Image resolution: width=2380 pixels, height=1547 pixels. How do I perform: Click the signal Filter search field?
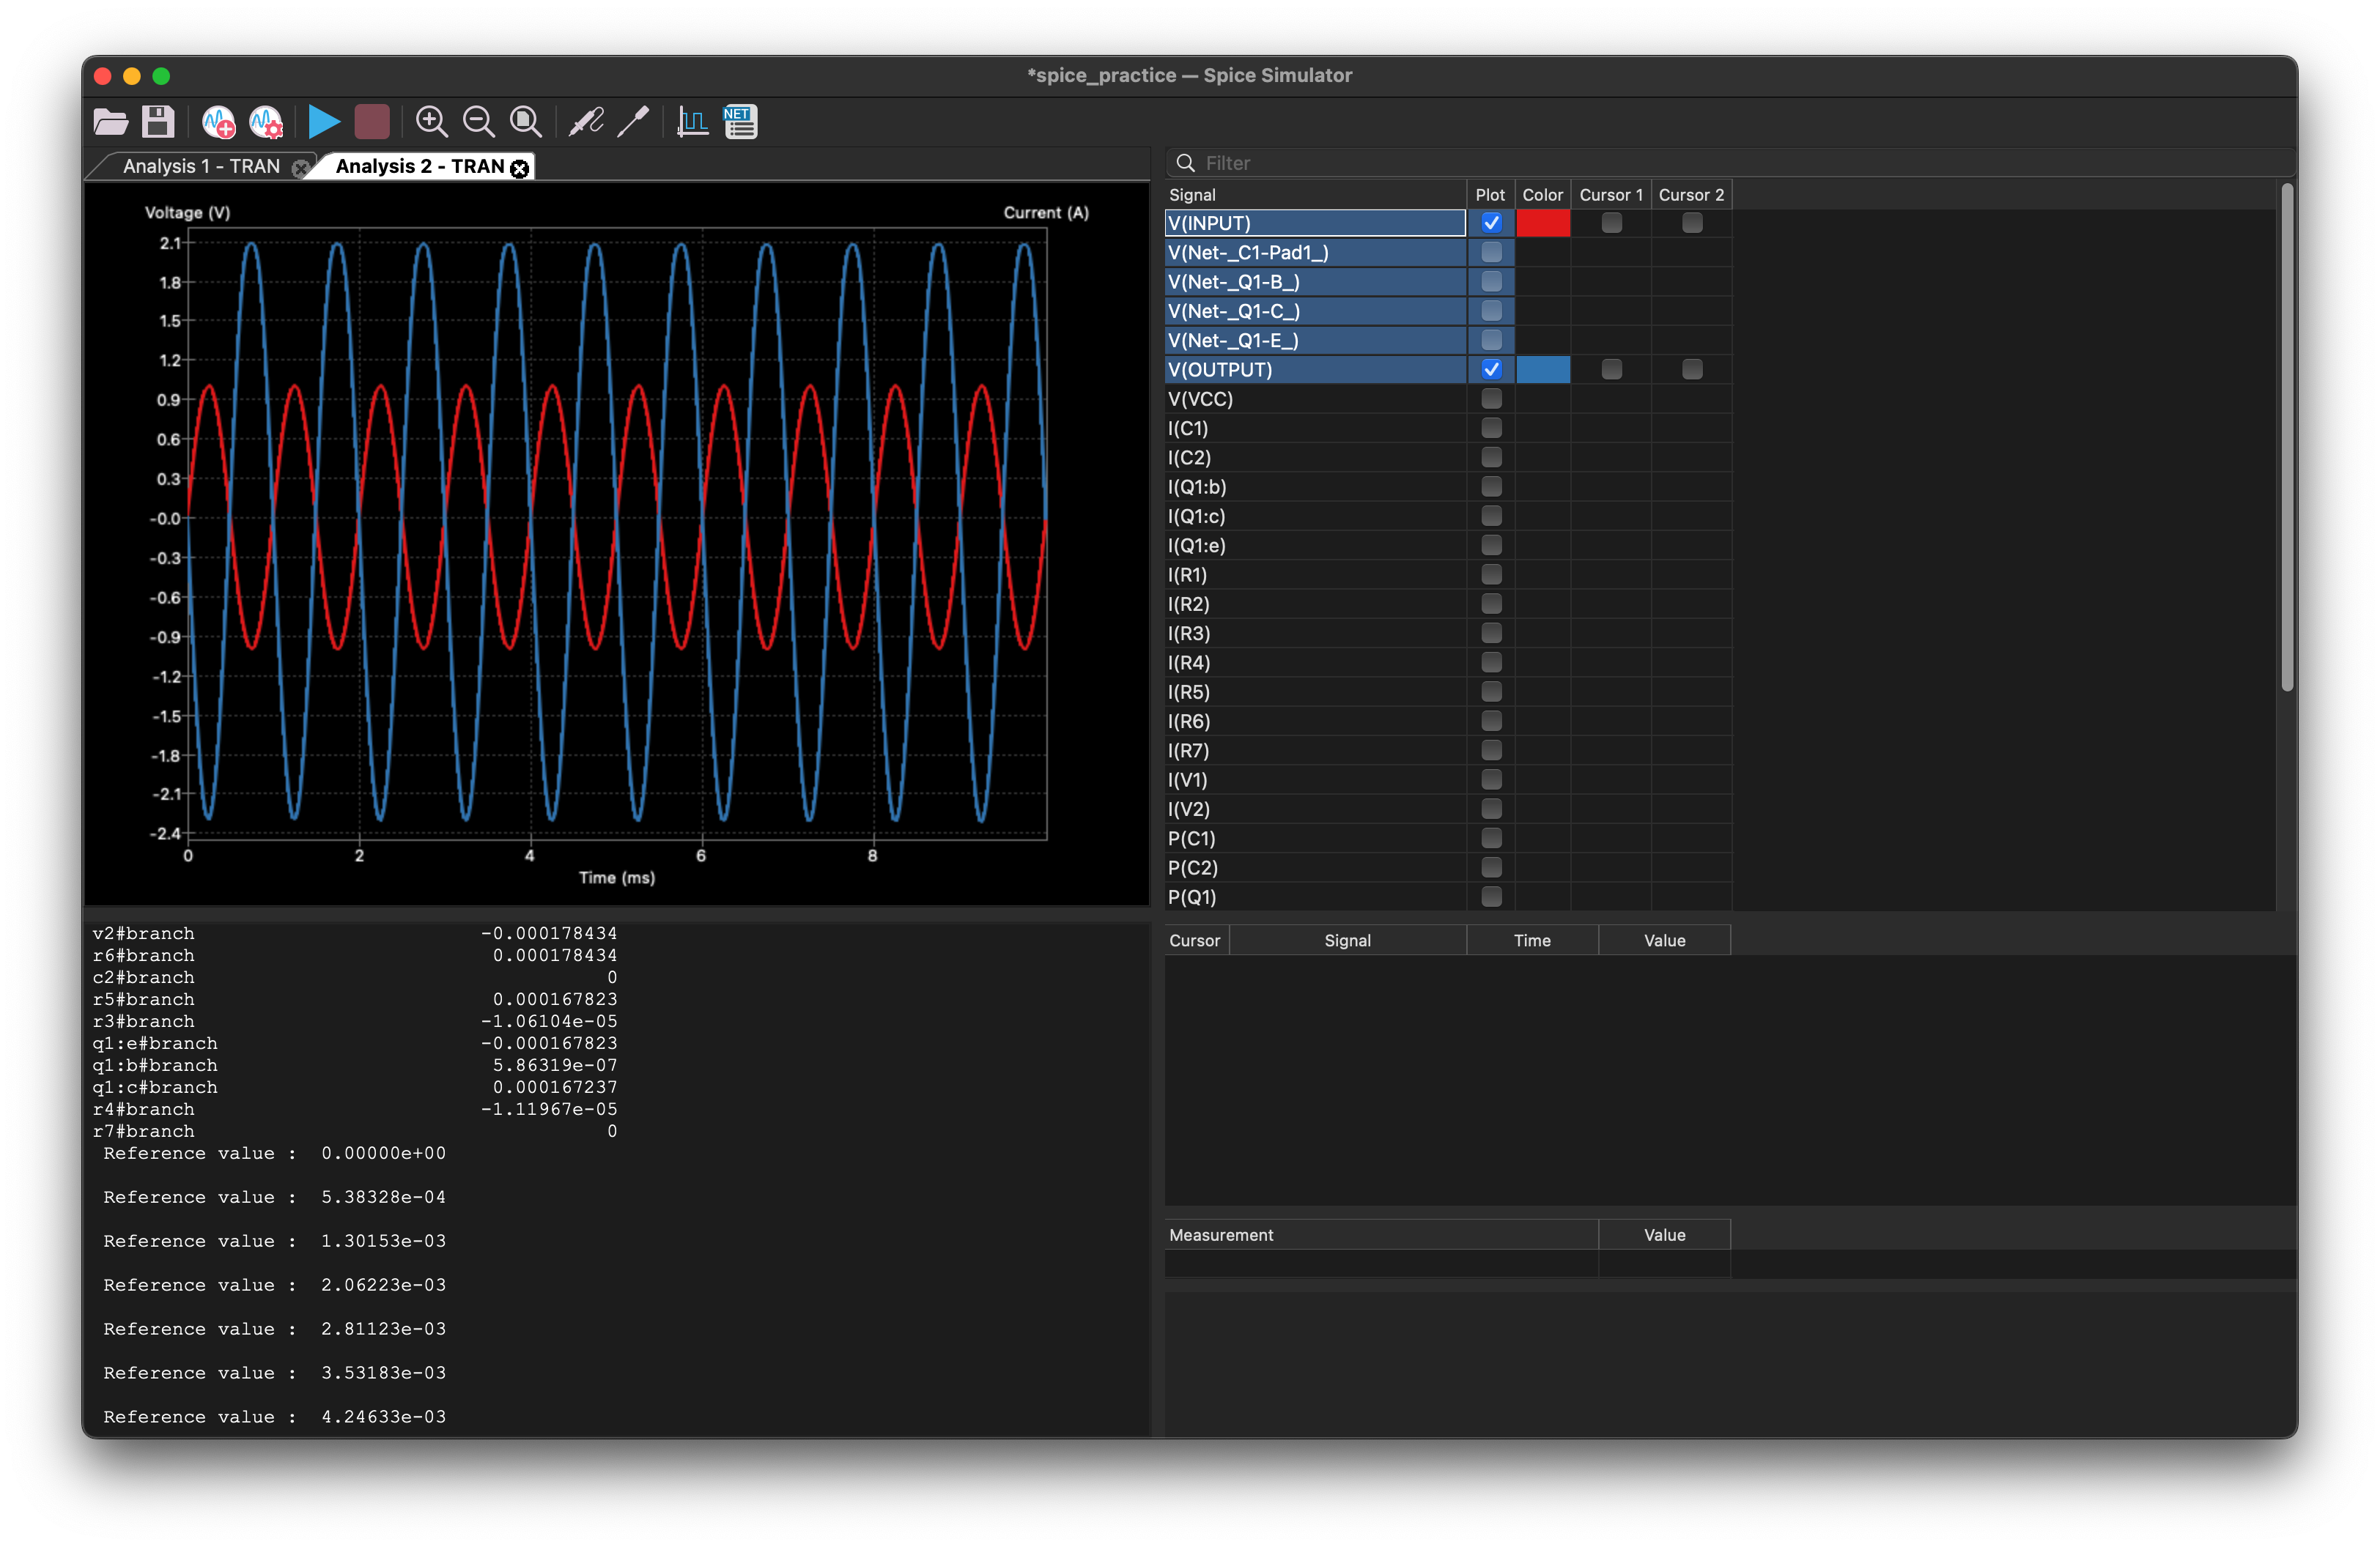coord(1700,163)
